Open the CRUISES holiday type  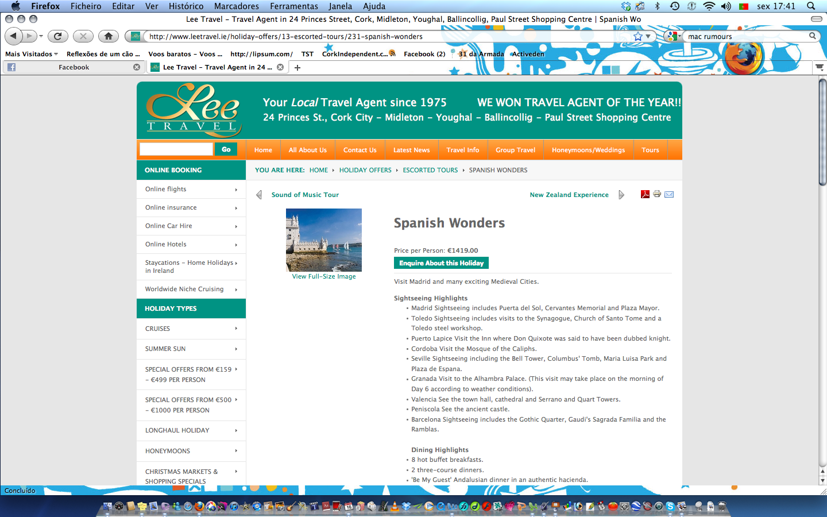pos(191,329)
